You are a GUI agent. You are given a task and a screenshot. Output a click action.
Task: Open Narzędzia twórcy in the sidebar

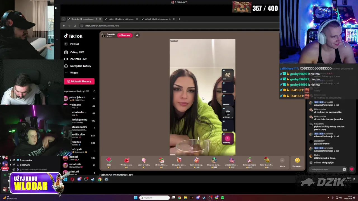tap(78, 66)
